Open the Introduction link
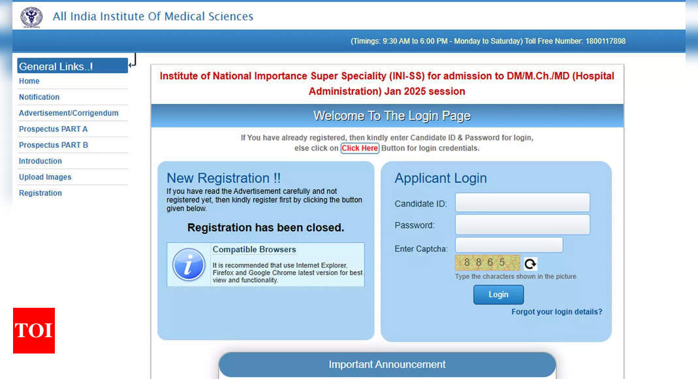Screen dimensions: 698x379 pyautogui.click(x=40, y=161)
